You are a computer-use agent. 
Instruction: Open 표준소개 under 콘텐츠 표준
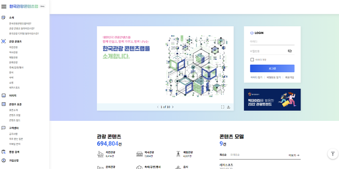(x=14, y=110)
